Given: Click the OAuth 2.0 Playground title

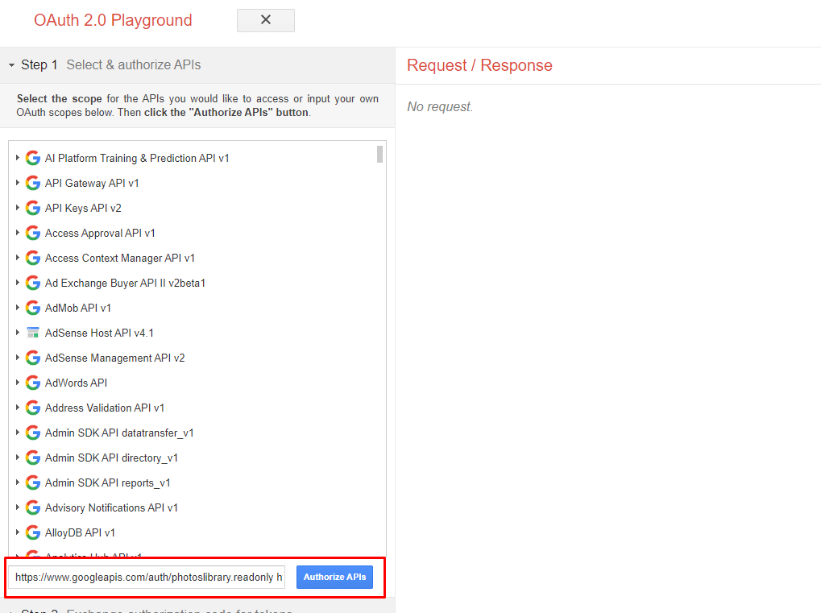Looking at the screenshot, I should tap(112, 19).
